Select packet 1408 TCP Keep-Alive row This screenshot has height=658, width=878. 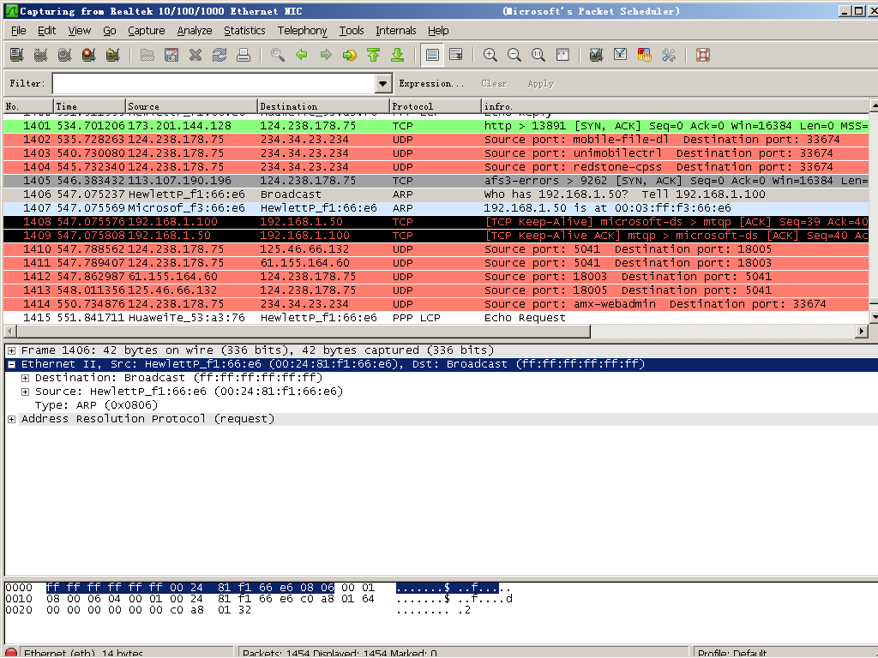(436, 222)
